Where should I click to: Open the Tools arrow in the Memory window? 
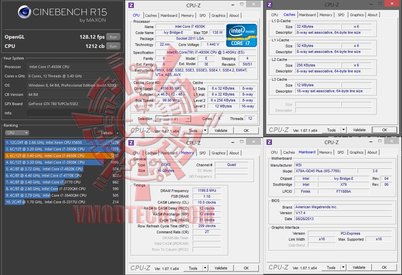tap(205, 268)
